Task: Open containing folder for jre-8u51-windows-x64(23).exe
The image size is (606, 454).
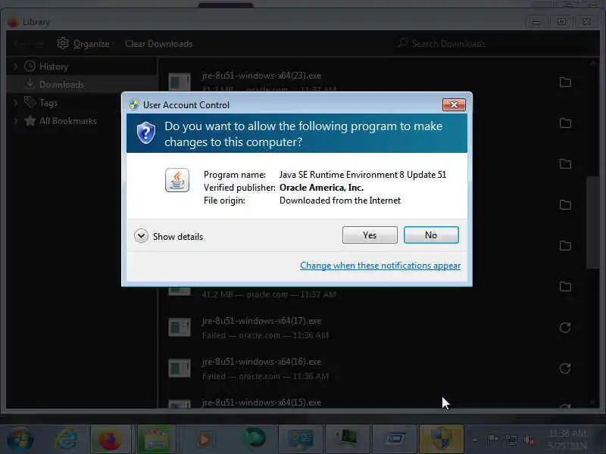Action: pos(565,82)
